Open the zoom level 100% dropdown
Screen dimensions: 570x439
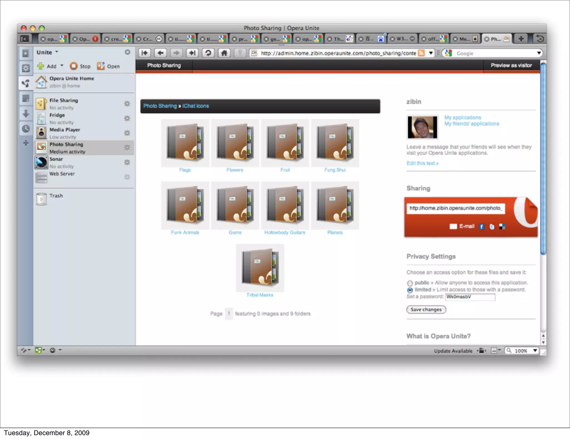tap(535, 350)
